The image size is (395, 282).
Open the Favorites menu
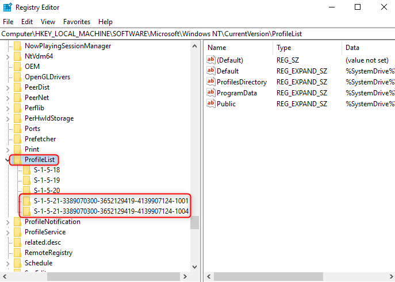76,21
